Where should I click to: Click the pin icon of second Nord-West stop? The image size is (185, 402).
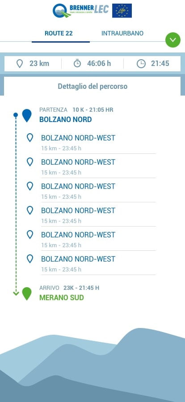(x=30, y=162)
